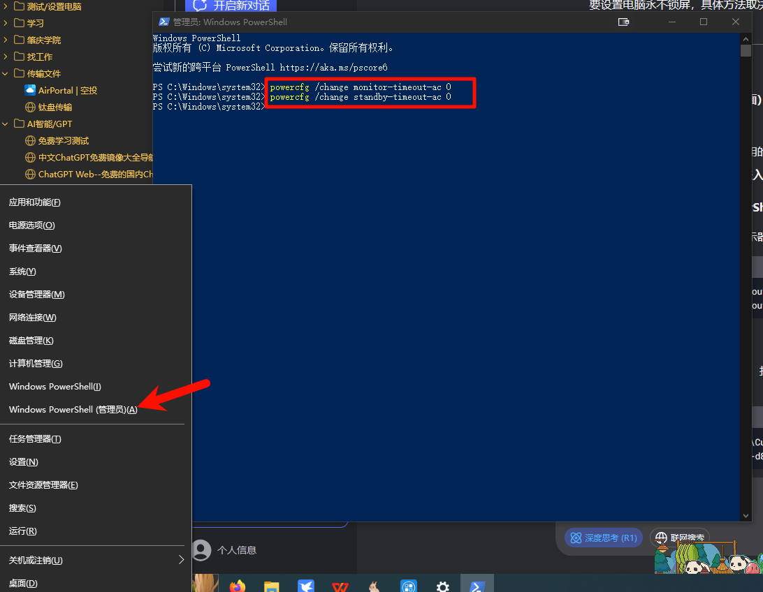Open the ChatGPT Web bookmark
Screen dimensions: 763x592
pos(95,174)
